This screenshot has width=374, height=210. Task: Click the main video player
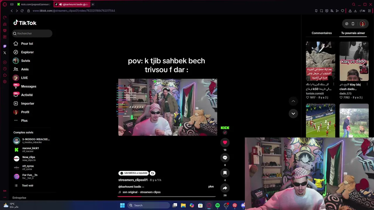point(168,107)
